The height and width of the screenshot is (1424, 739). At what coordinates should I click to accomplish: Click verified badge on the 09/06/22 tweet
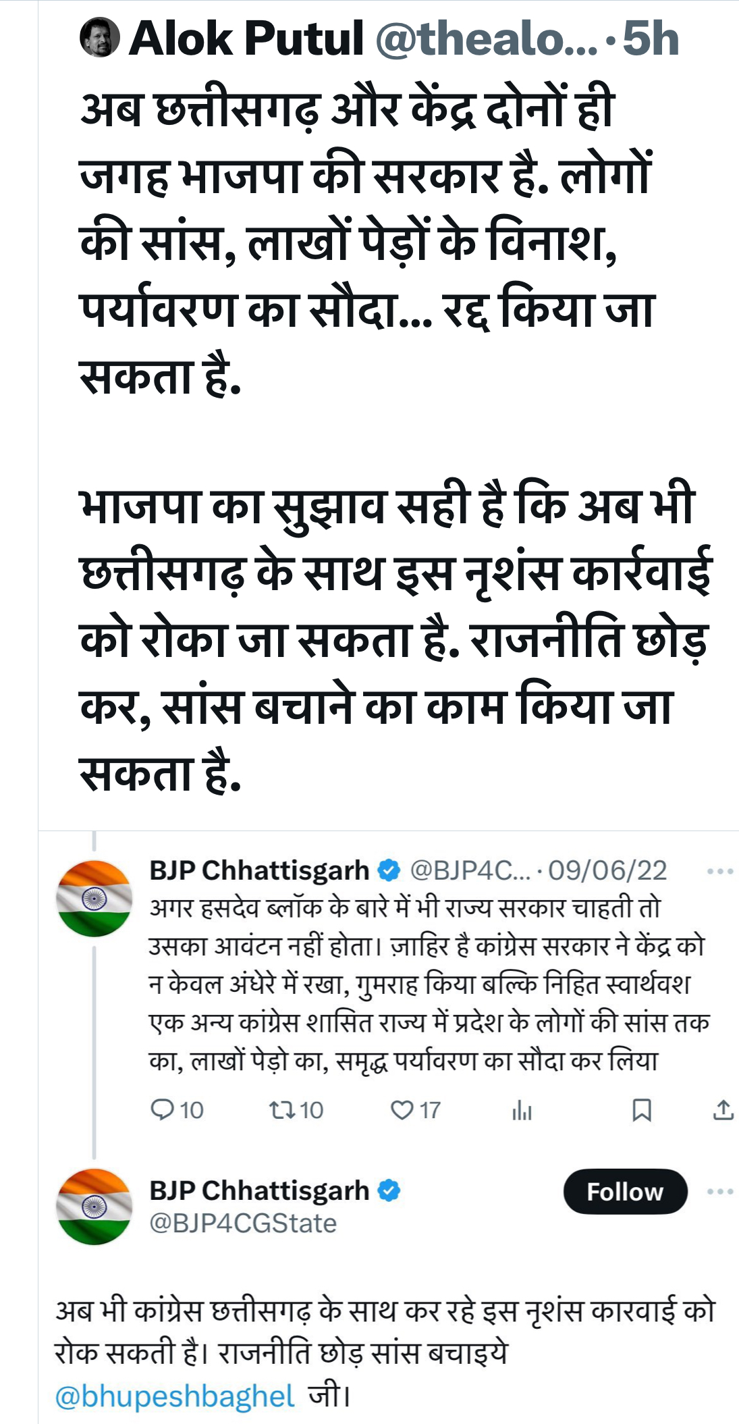pos(389,870)
